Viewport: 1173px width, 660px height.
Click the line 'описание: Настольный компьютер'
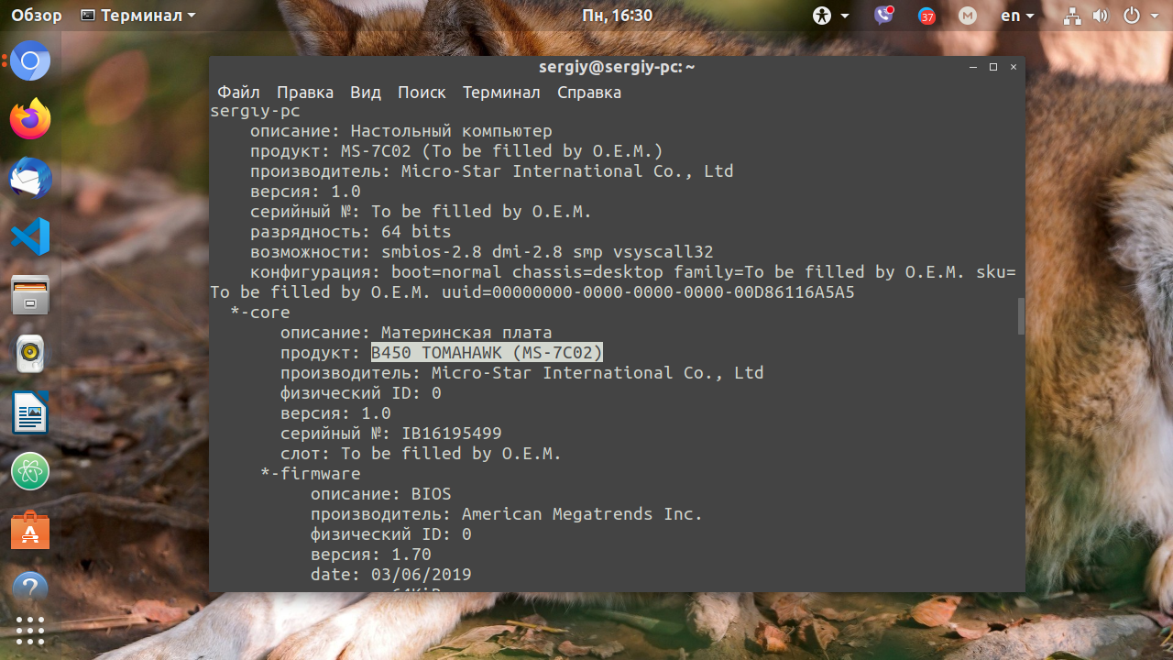click(x=401, y=131)
